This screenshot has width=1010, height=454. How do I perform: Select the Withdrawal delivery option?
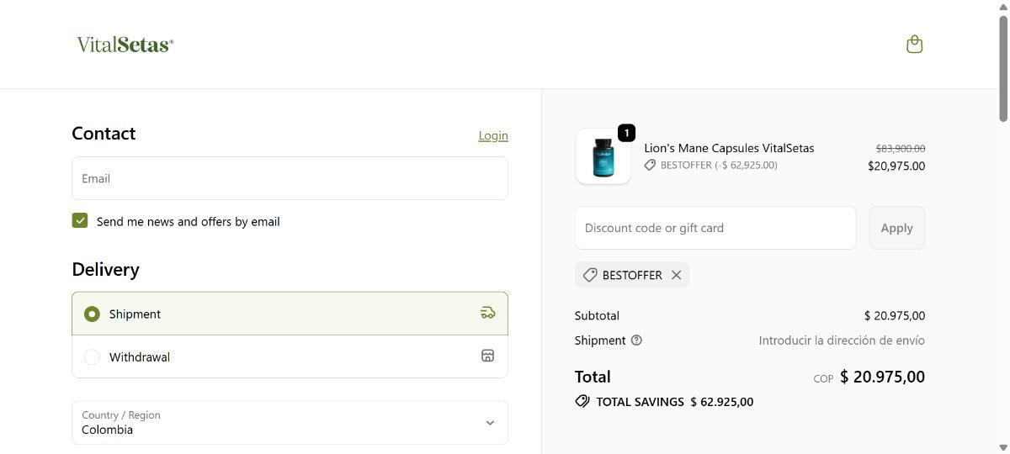93,357
